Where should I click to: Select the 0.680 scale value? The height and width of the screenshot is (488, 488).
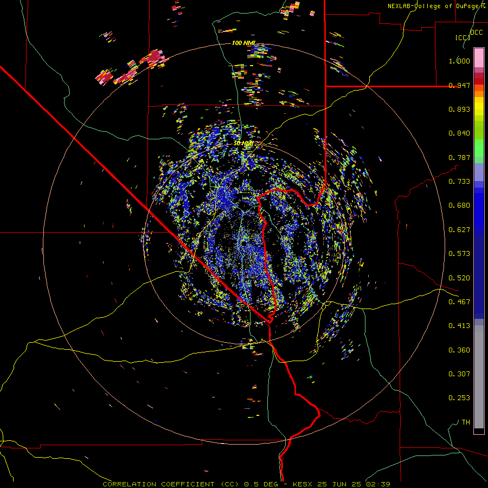point(459,206)
